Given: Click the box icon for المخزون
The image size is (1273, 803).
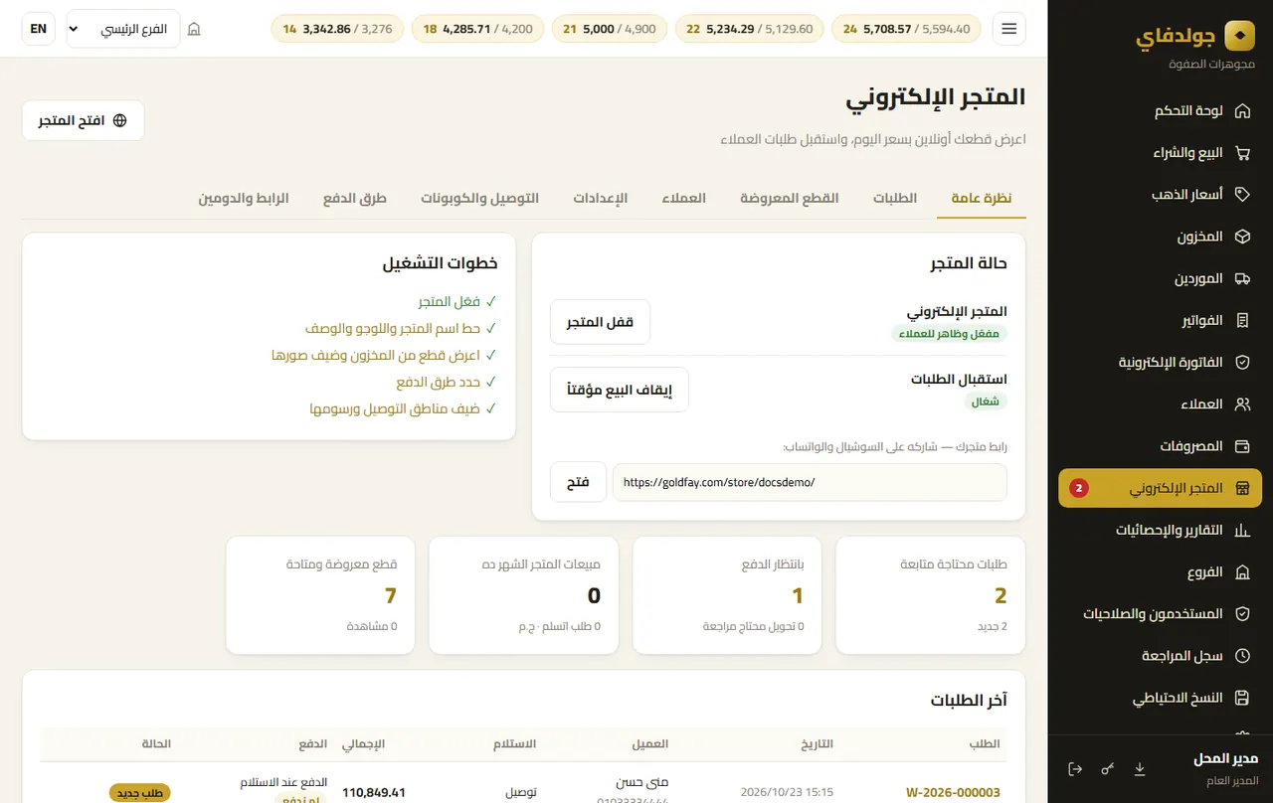Looking at the screenshot, I should click(1242, 237).
